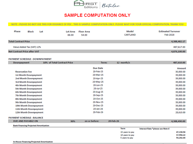193x144 pixels.
Task: Click the 8th Month Downpayment label
Action: 29,99
